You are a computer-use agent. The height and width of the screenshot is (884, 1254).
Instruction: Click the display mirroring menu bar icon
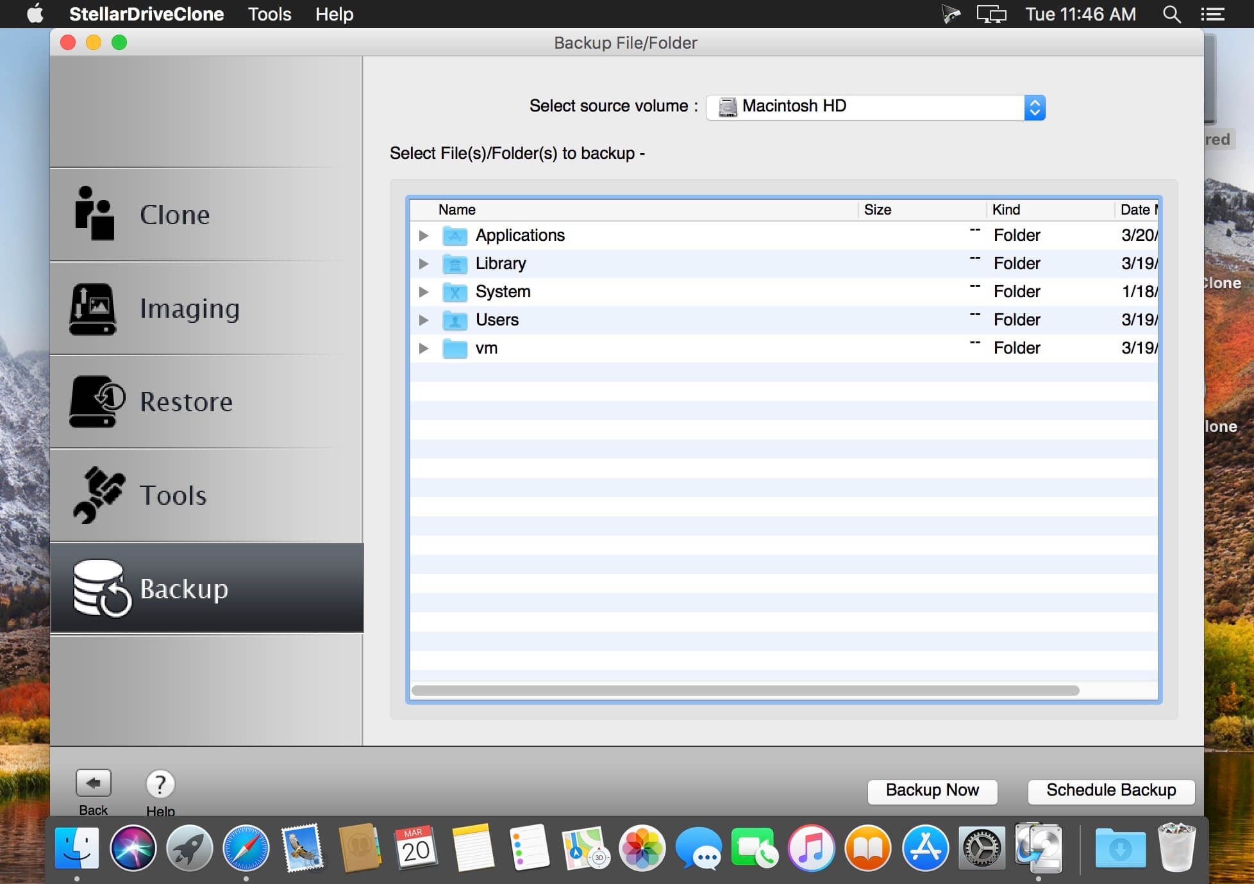pos(992,14)
